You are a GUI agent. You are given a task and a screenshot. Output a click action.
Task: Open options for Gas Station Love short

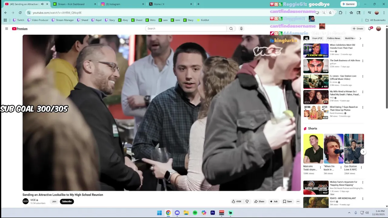coord(361,167)
